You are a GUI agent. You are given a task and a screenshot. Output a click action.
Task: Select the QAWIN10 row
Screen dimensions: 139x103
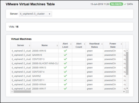[x=68, y=55]
